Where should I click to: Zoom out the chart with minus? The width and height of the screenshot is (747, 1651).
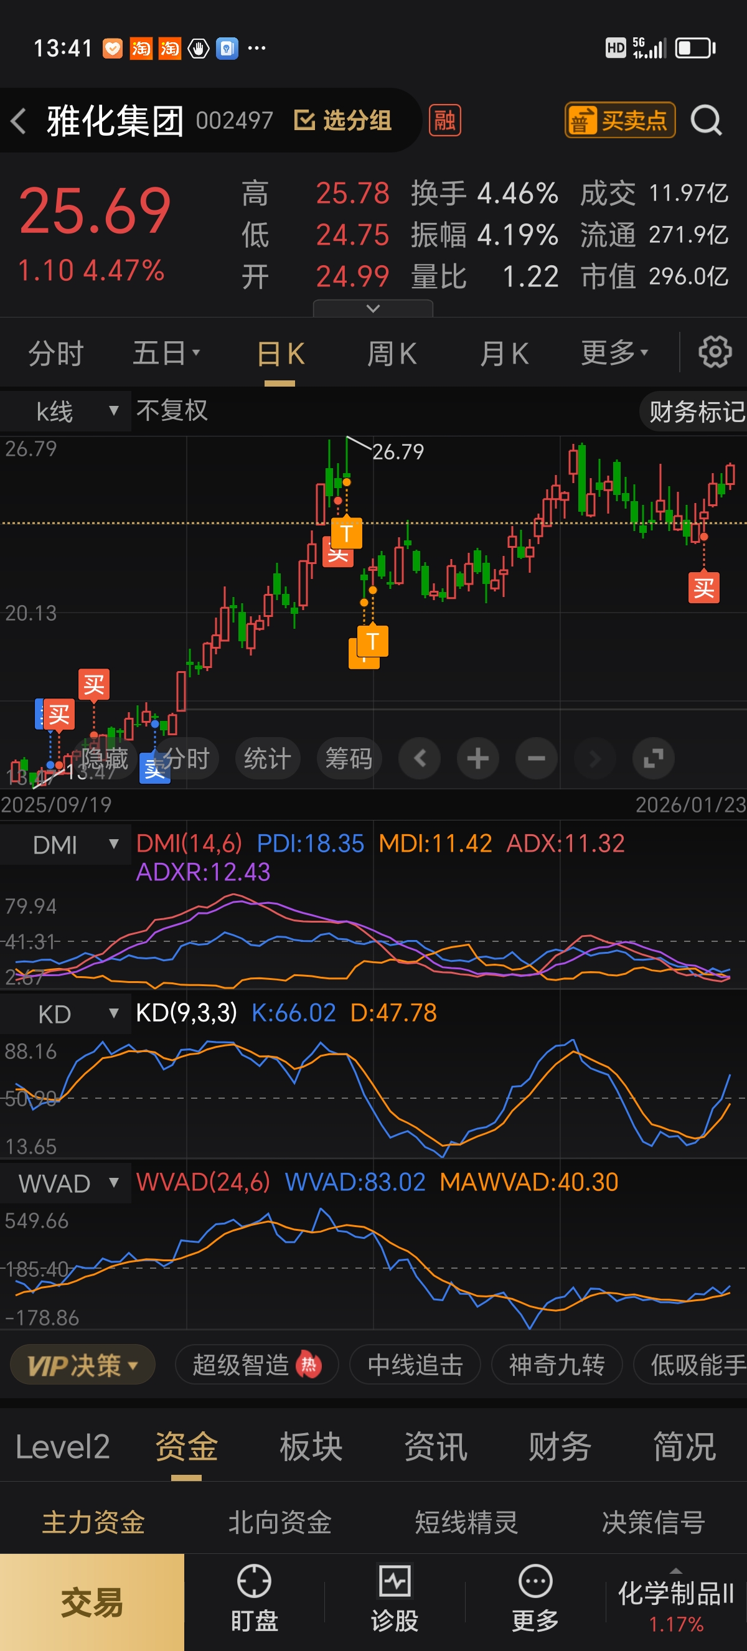(536, 759)
